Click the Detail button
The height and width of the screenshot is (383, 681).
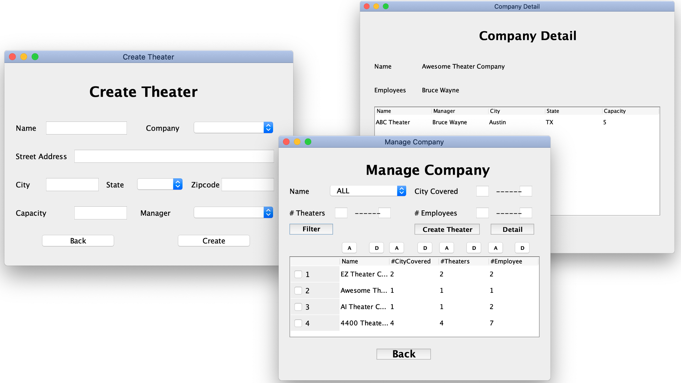[x=512, y=229]
